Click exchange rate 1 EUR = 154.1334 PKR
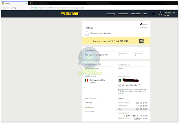179x123 pixels. (136, 116)
